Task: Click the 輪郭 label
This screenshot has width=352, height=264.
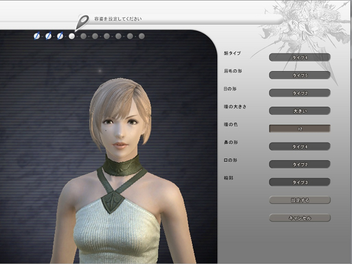Action: point(229,178)
